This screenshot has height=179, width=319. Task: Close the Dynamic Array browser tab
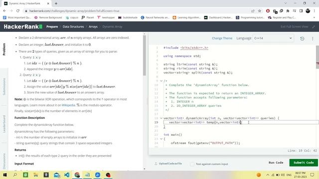coord(48,3)
